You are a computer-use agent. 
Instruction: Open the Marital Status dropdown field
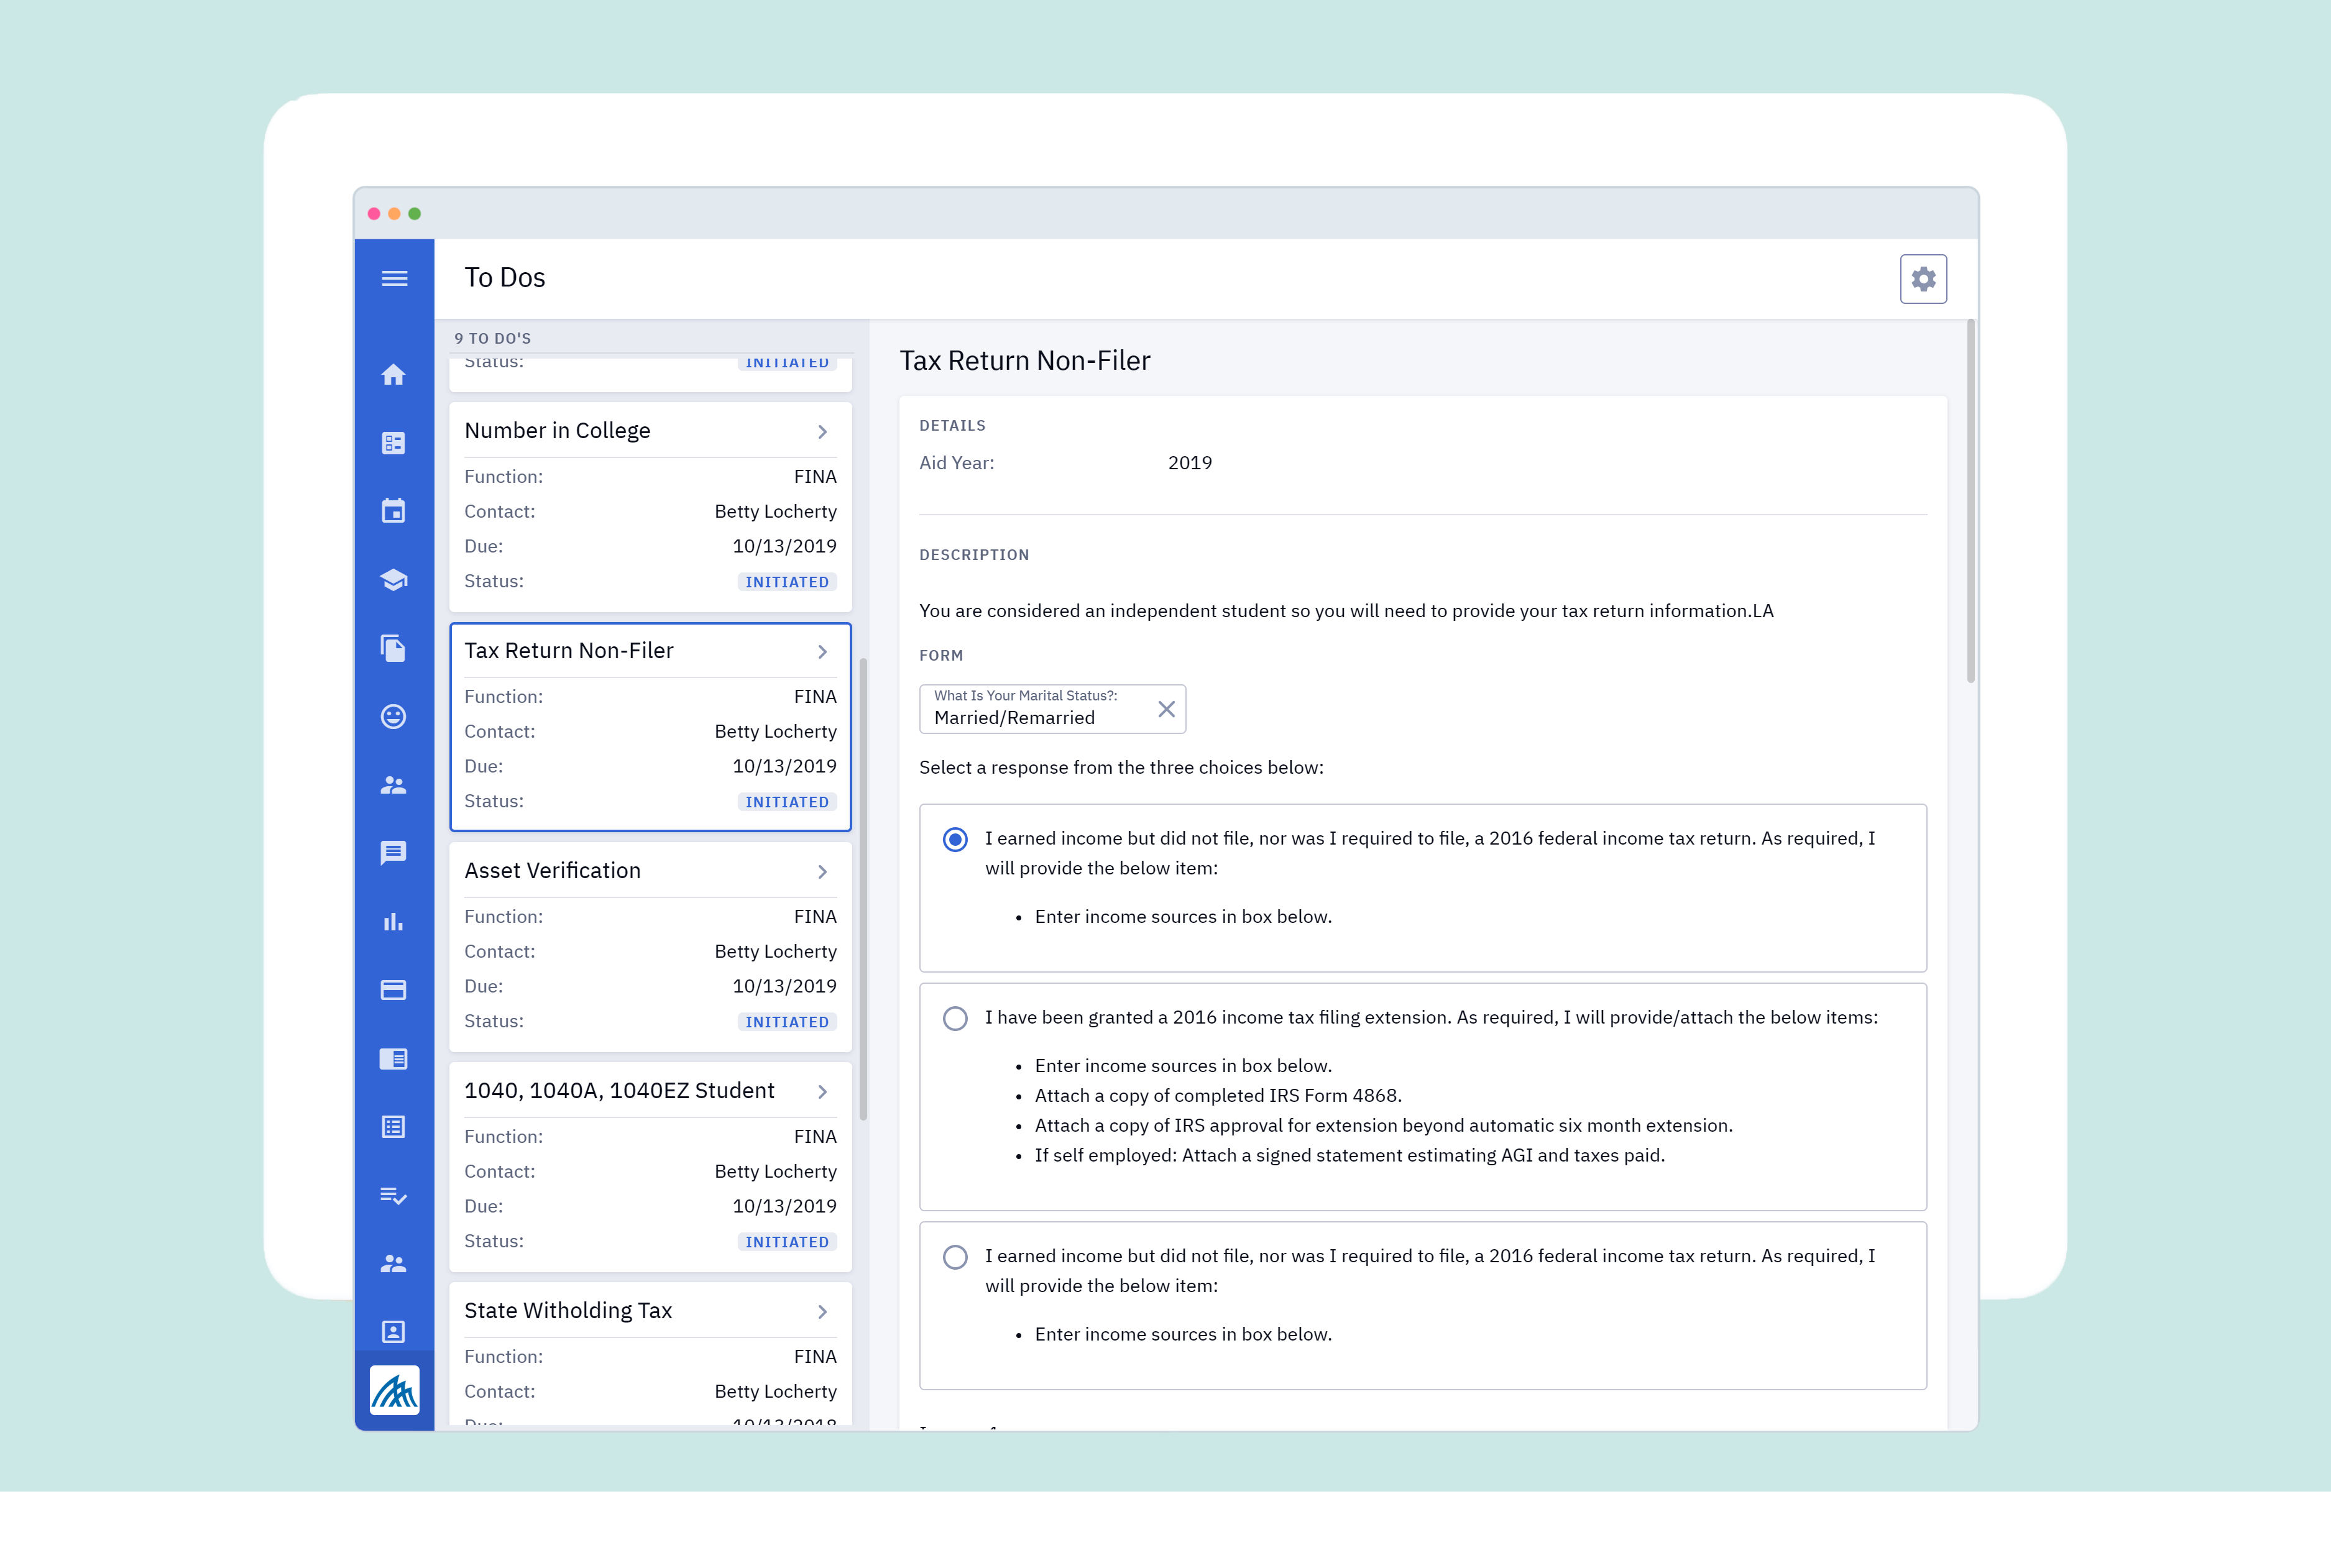[1052, 709]
